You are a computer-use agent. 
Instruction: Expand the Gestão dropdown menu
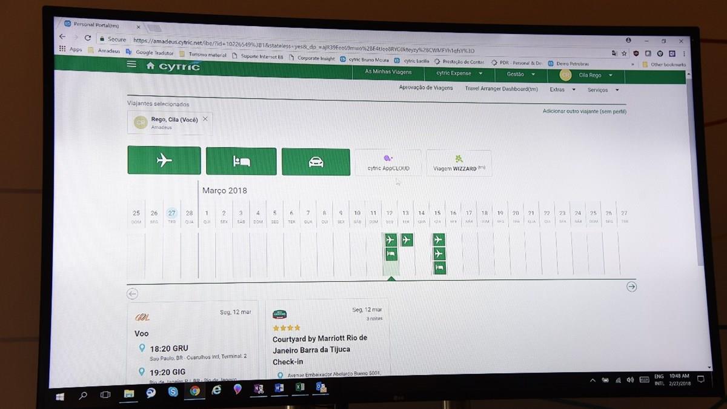click(x=520, y=75)
